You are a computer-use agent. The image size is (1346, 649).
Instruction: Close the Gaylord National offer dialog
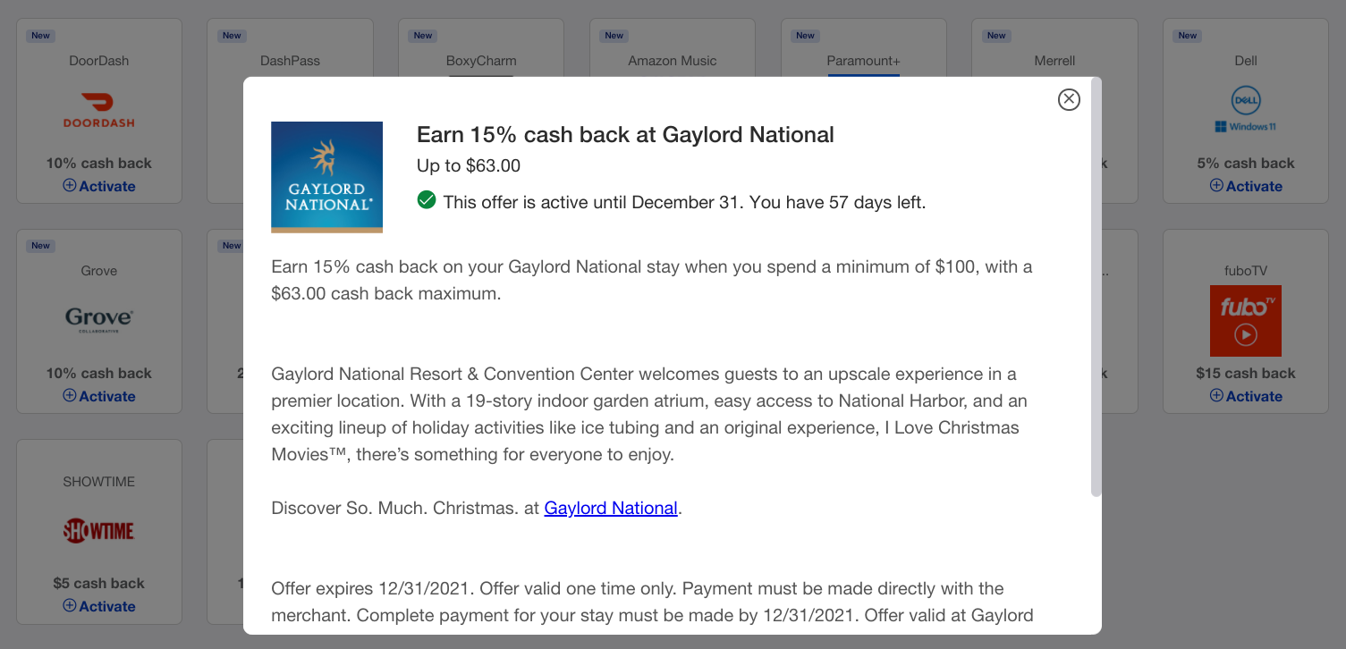1069,99
